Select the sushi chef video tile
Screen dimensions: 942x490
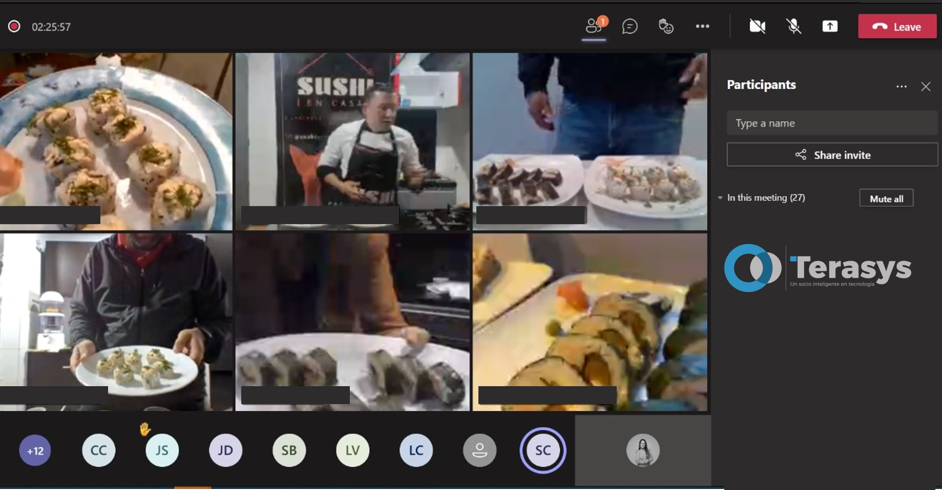pyautogui.click(x=352, y=141)
